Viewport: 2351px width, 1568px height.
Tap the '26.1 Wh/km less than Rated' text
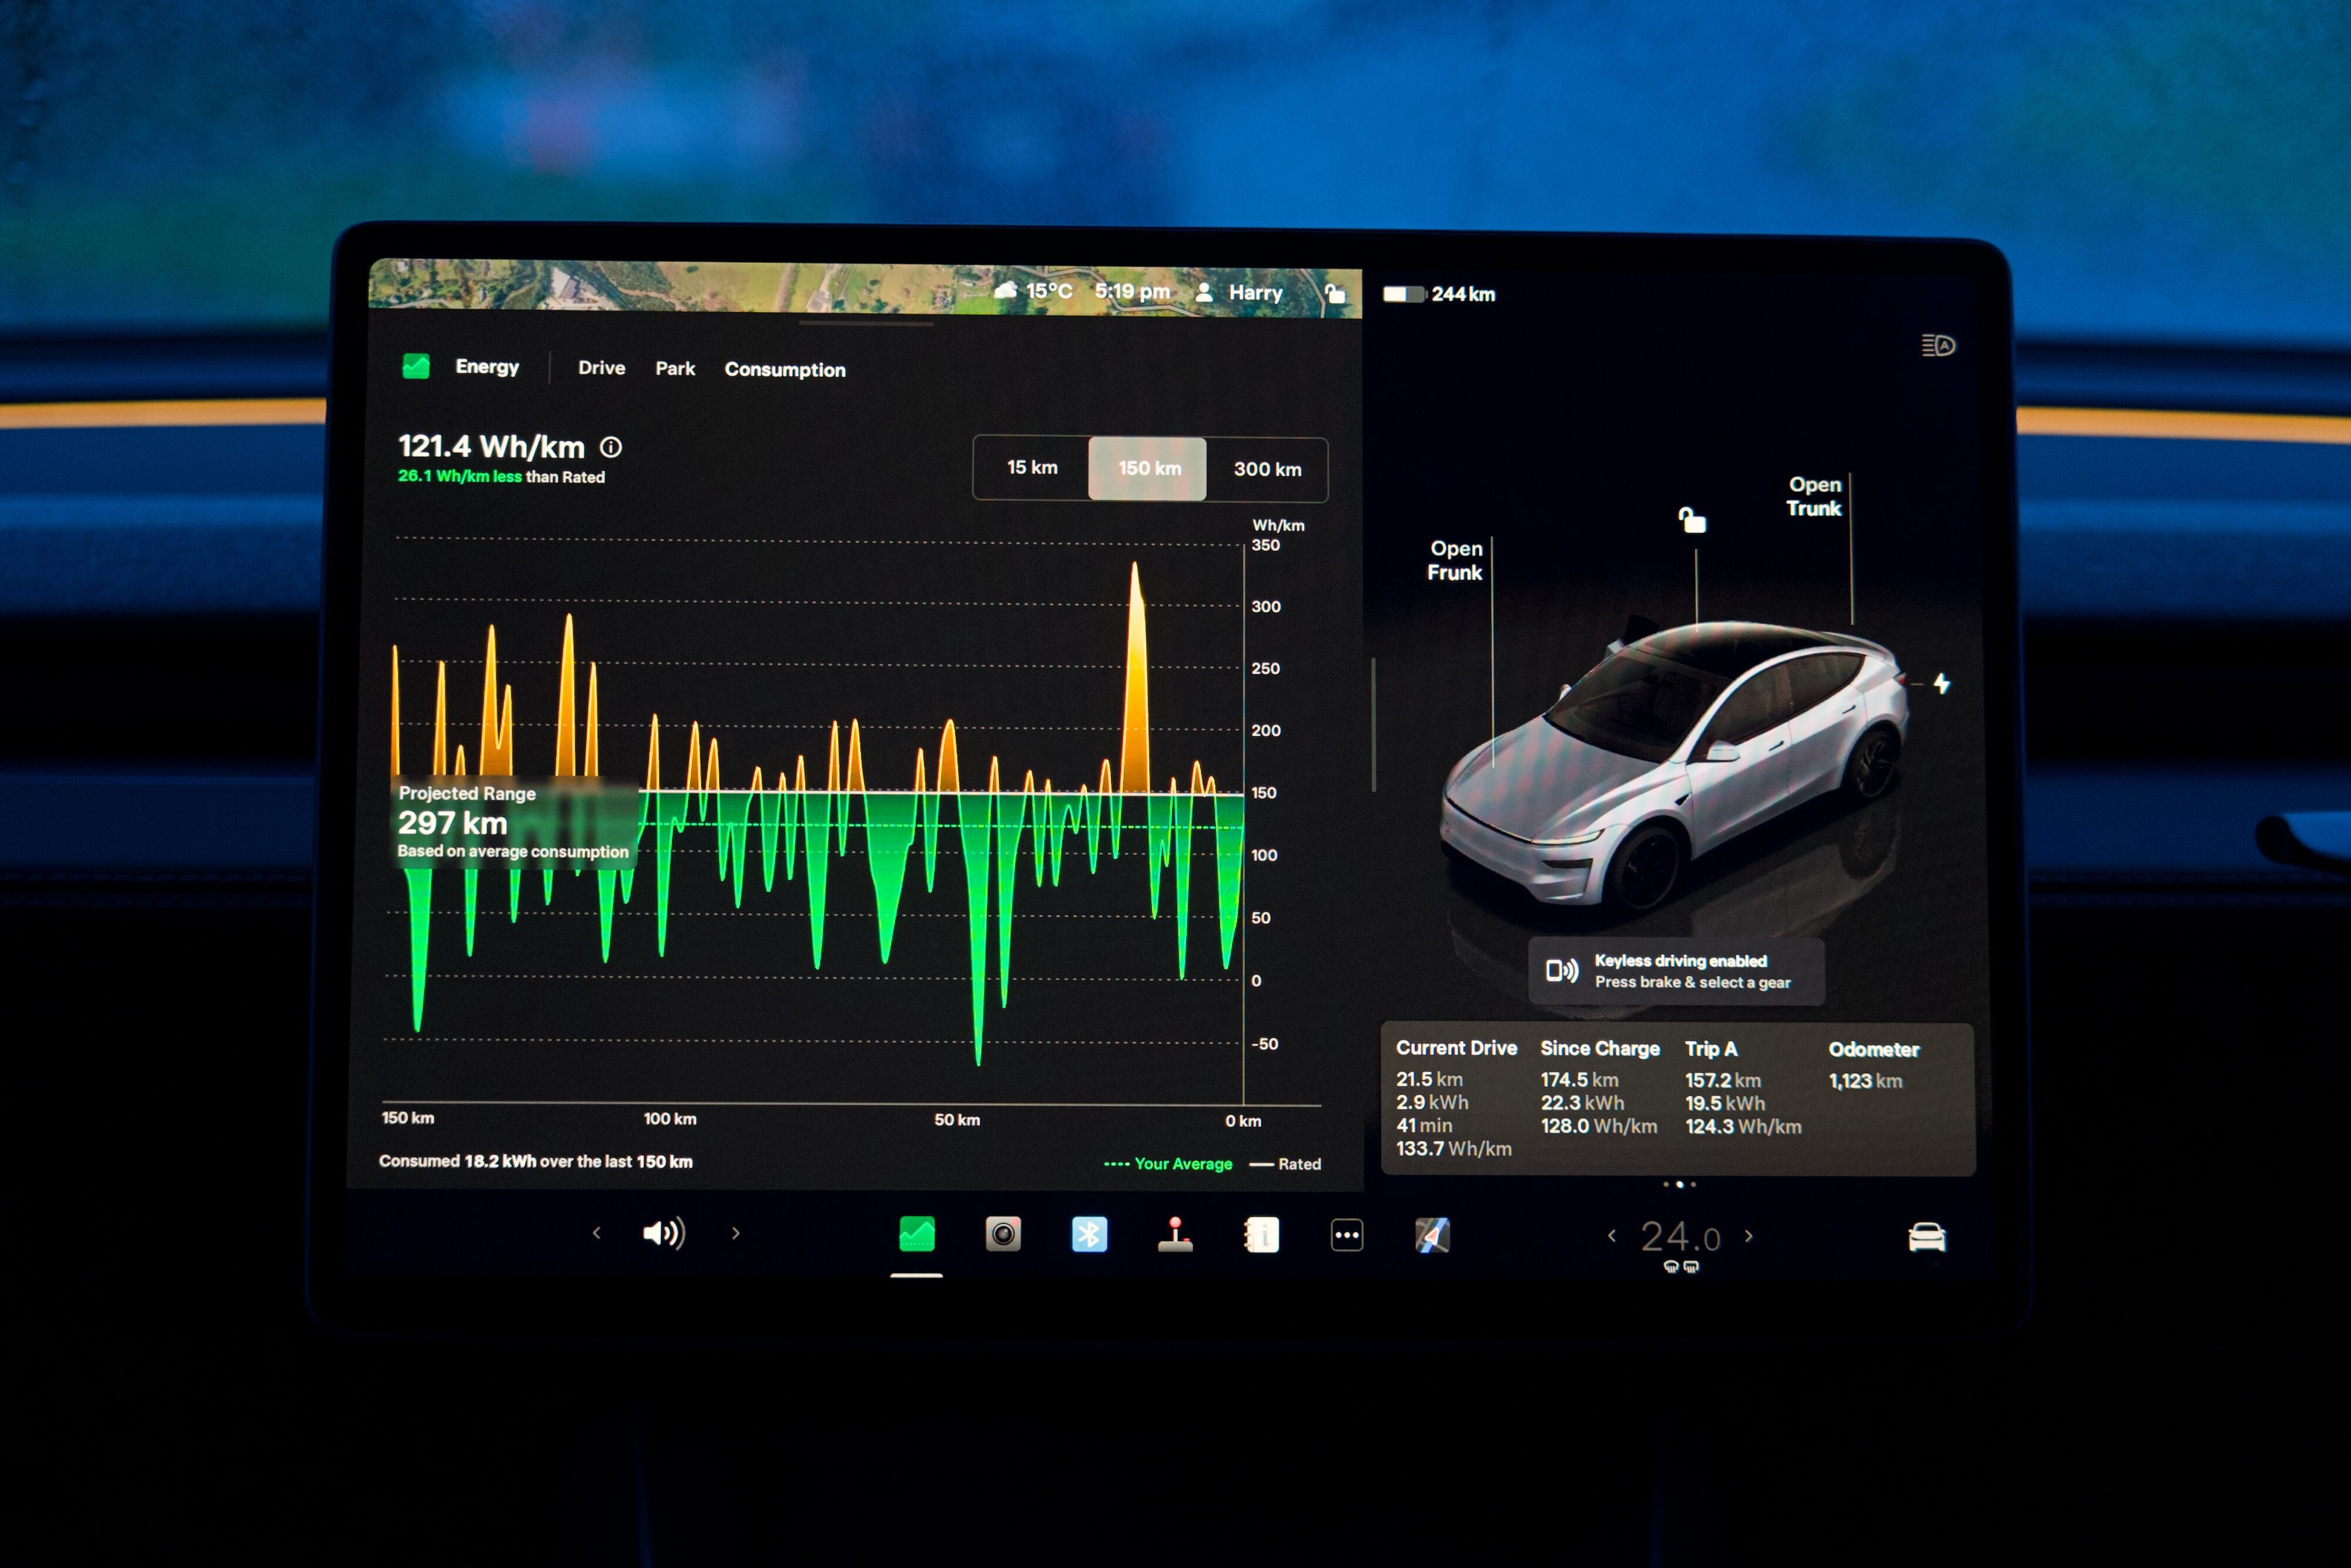click(x=501, y=476)
